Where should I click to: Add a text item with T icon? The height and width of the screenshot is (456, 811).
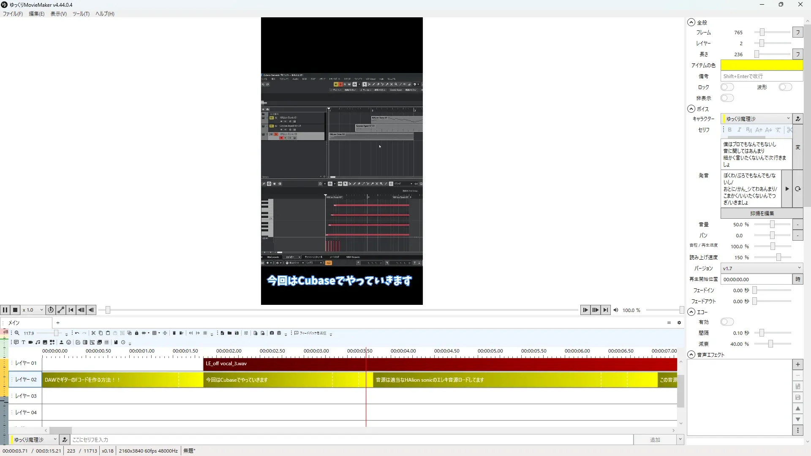pyautogui.click(x=23, y=342)
